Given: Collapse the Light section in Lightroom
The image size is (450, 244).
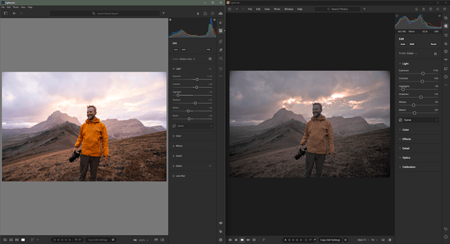Looking at the screenshot, I should 173,69.
